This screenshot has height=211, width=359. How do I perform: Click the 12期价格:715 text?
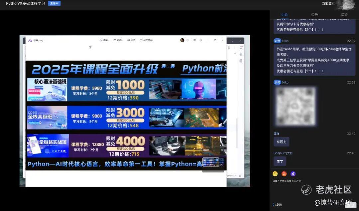pos(124,154)
